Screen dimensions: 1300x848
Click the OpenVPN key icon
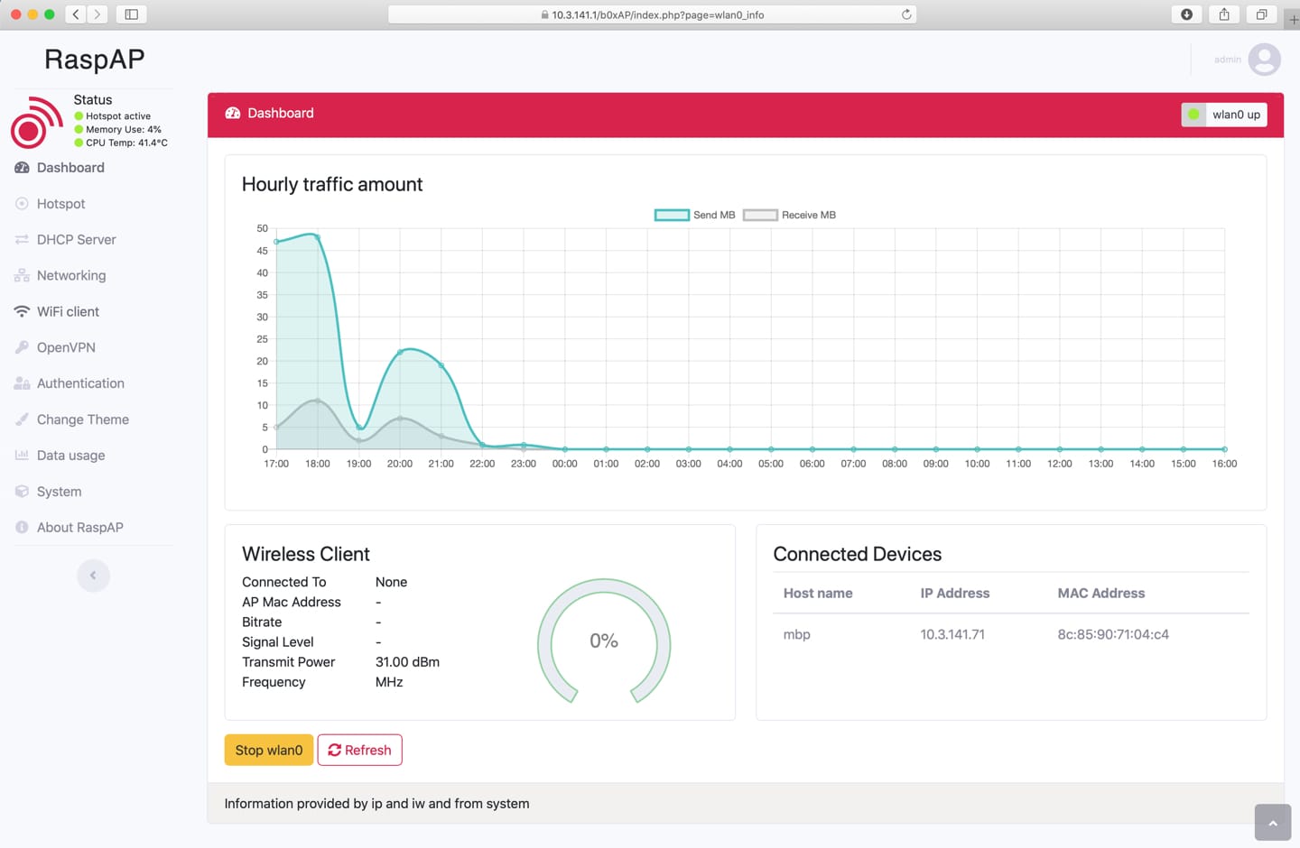[x=22, y=347]
